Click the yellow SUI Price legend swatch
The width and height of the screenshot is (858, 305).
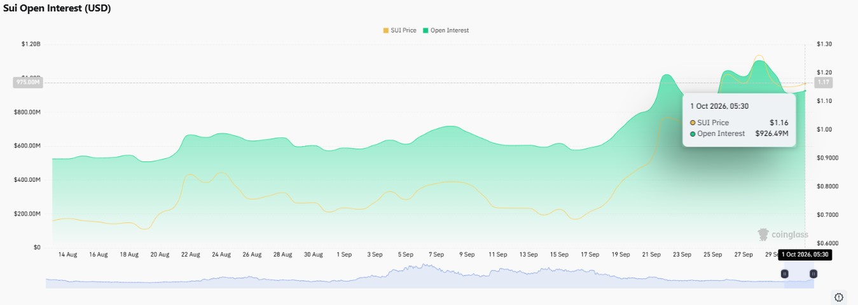[385, 30]
